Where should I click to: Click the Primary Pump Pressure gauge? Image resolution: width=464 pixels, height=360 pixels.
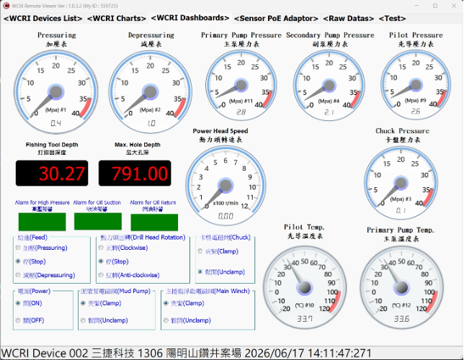coord(241,85)
